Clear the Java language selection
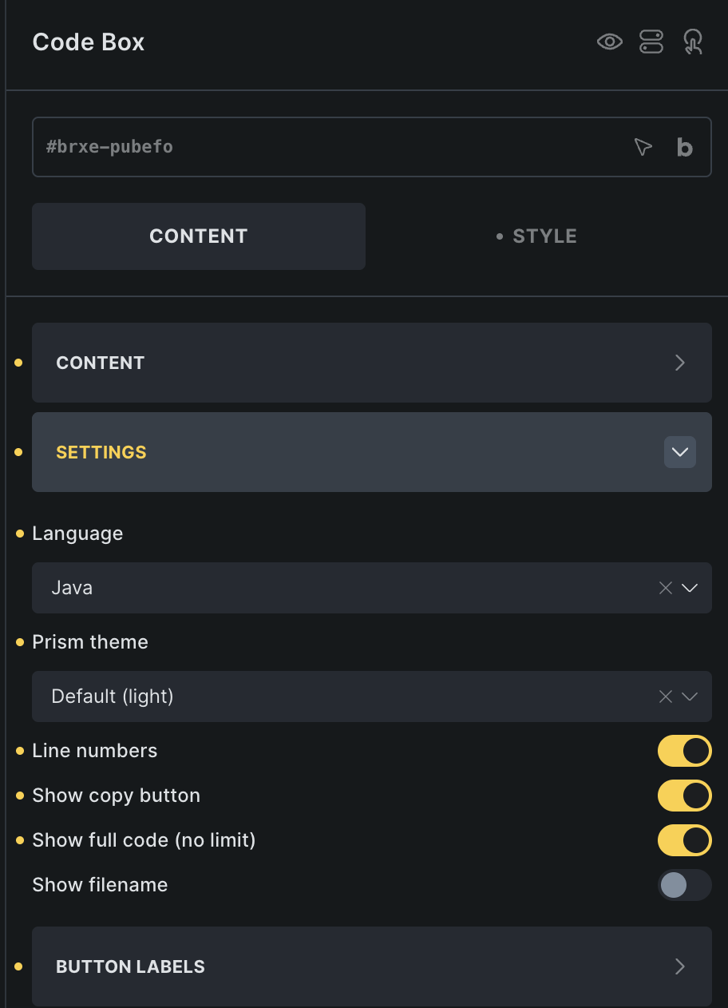This screenshot has height=1008, width=728. pos(666,588)
